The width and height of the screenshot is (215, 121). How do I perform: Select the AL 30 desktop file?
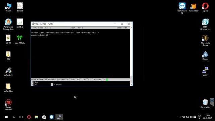click(8, 39)
